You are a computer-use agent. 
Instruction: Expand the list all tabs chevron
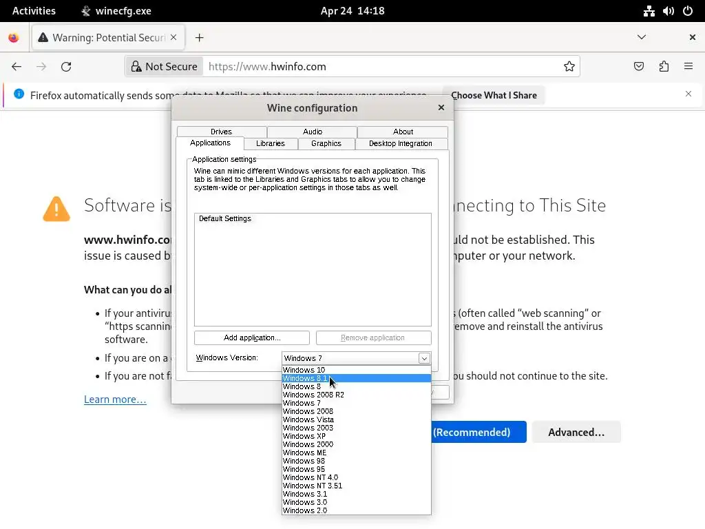(x=642, y=37)
